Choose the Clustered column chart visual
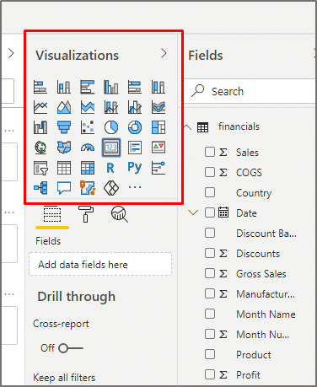Screen dimensions: 317x387 tap(111, 87)
